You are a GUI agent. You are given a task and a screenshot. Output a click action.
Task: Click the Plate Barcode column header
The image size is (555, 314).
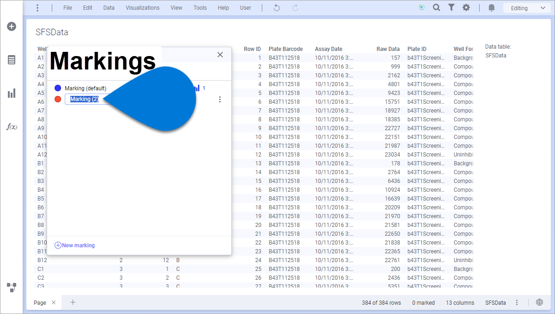[286, 49]
